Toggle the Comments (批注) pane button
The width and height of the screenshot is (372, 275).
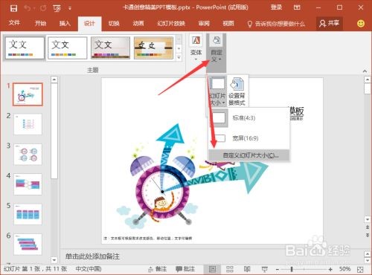(185, 269)
